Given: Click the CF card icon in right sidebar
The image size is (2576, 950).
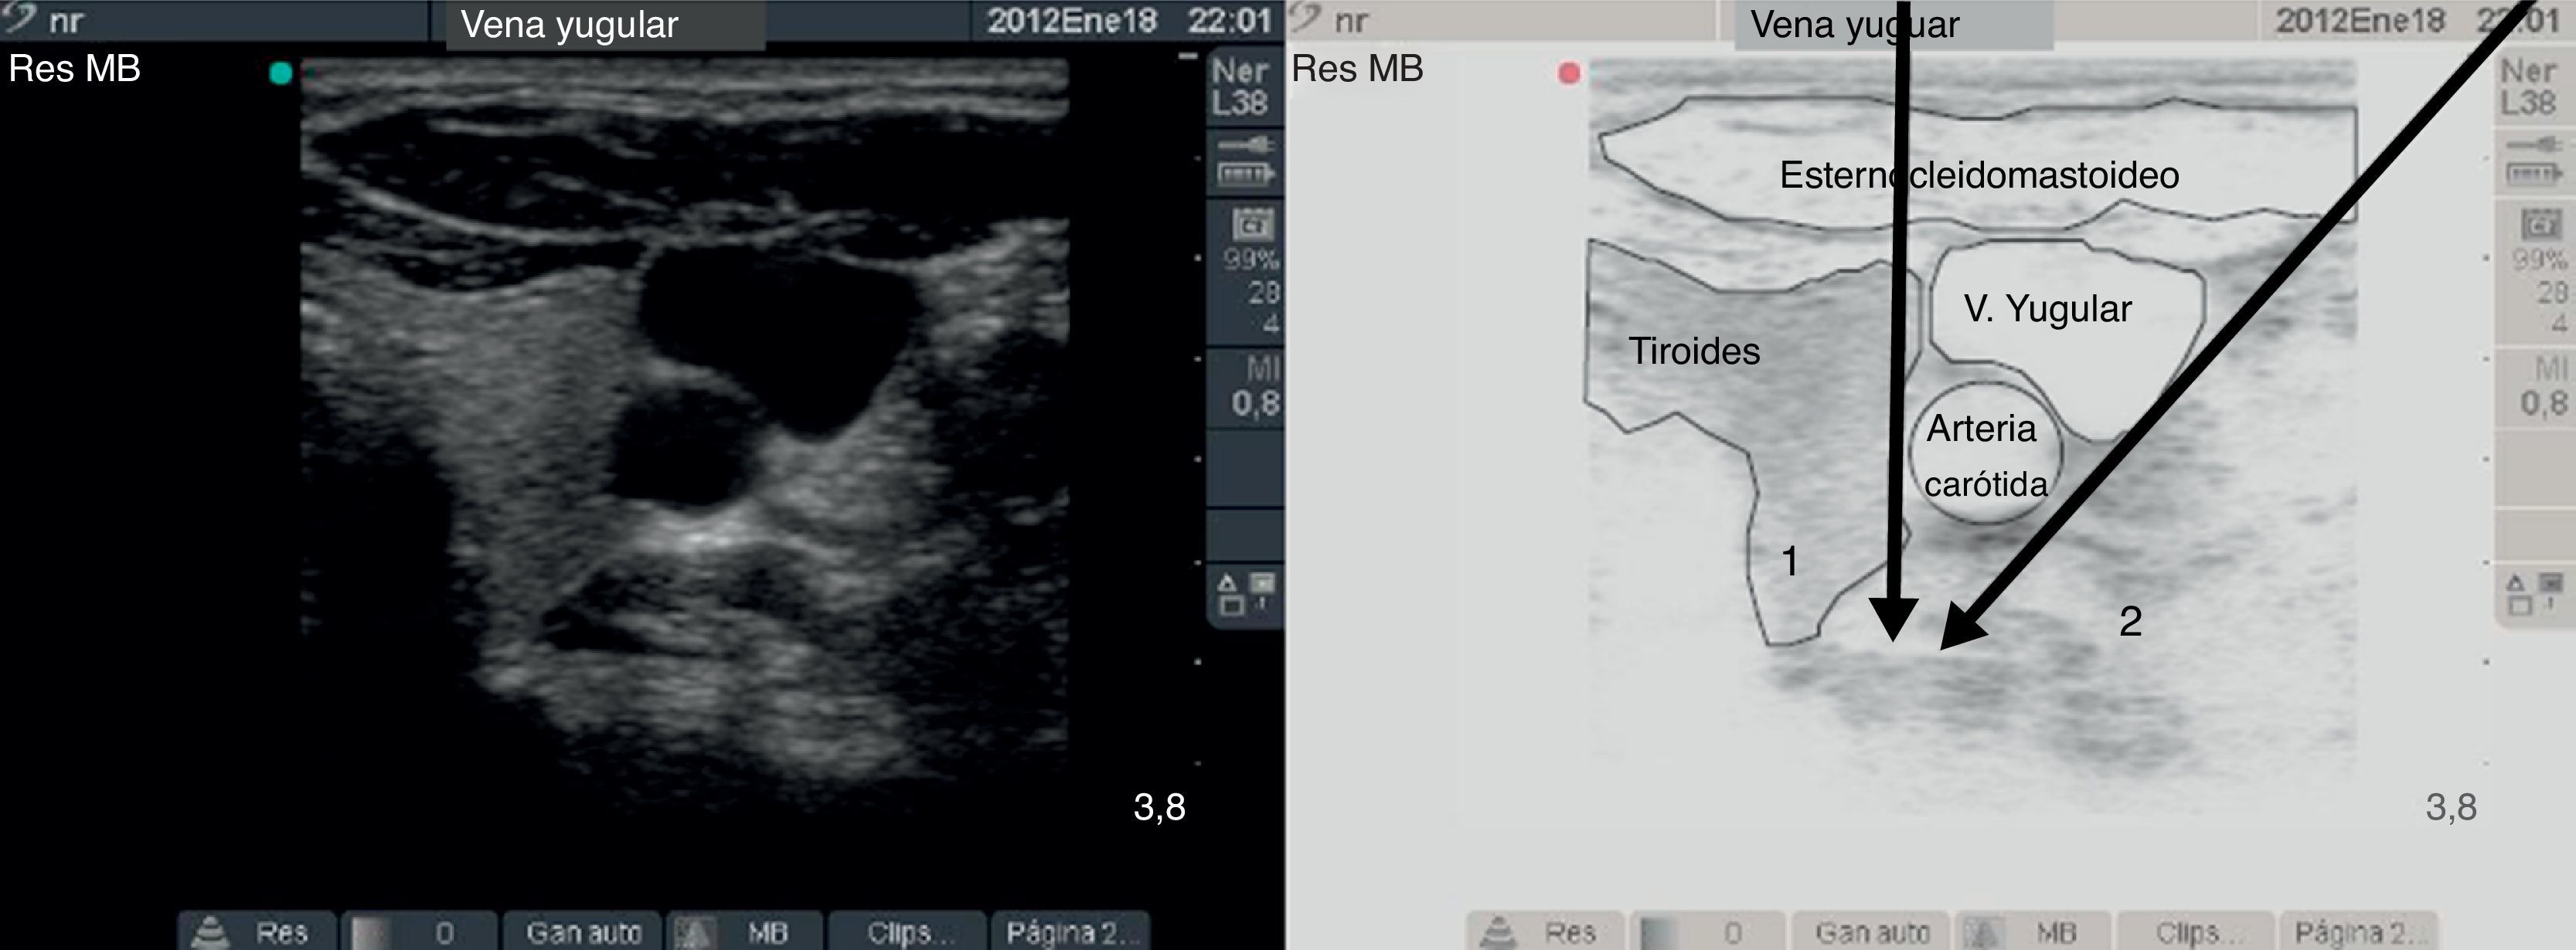Looking at the screenshot, I should tap(2541, 224).
